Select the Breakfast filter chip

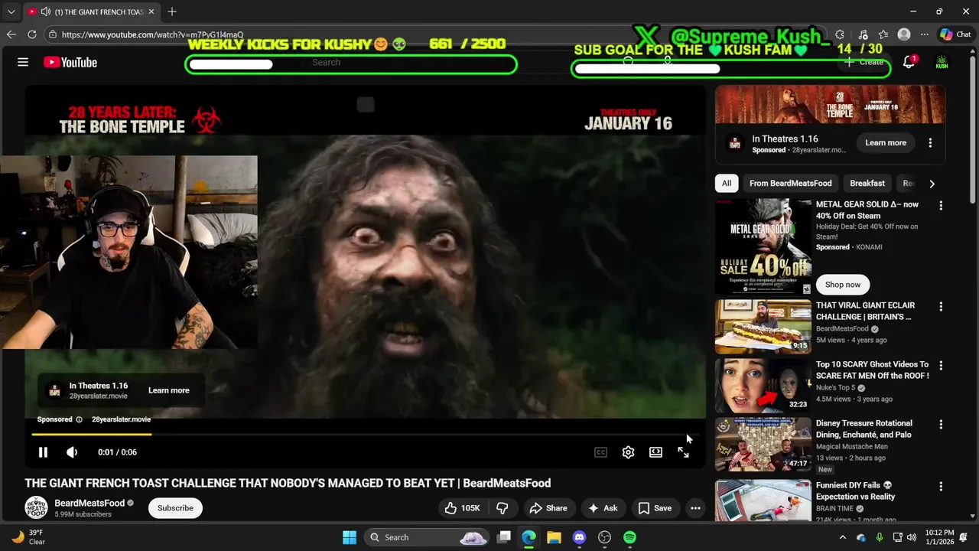pos(867,184)
